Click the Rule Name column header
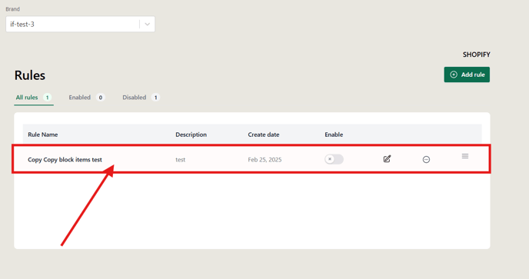 (x=43, y=135)
